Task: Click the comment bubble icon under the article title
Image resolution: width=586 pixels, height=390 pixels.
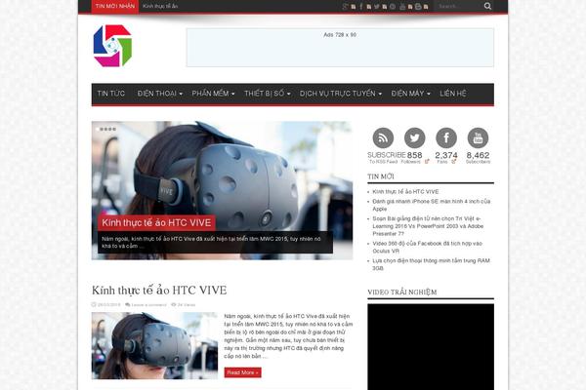Action: tap(127, 305)
